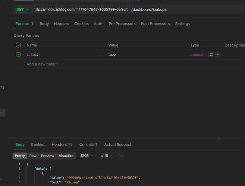Screen dimensions: 245x186
Task: Open the response Headers 15 tab
Action: point(62,145)
